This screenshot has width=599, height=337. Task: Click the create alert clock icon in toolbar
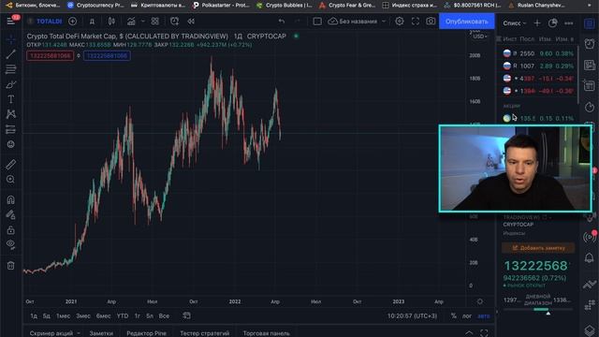pyautogui.click(x=175, y=22)
